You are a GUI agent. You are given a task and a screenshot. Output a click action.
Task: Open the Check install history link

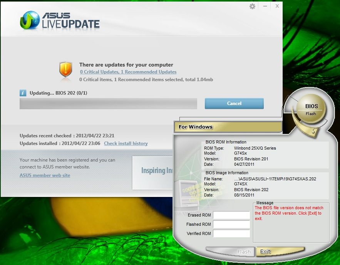click(x=126, y=143)
